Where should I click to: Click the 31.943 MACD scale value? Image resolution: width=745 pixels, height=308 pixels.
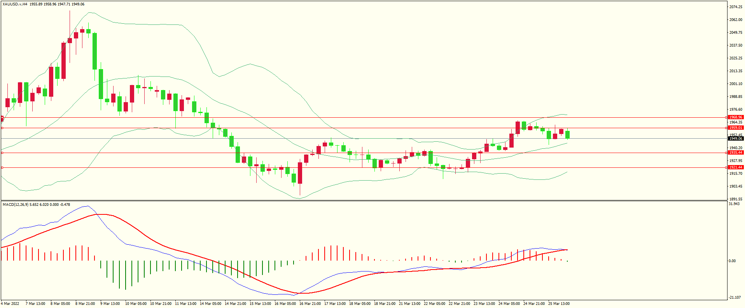coord(734,204)
